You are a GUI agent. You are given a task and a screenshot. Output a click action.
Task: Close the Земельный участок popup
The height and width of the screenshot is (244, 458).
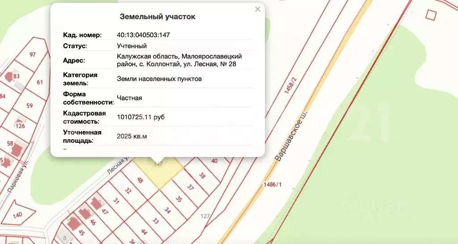pyautogui.click(x=257, y=9)
